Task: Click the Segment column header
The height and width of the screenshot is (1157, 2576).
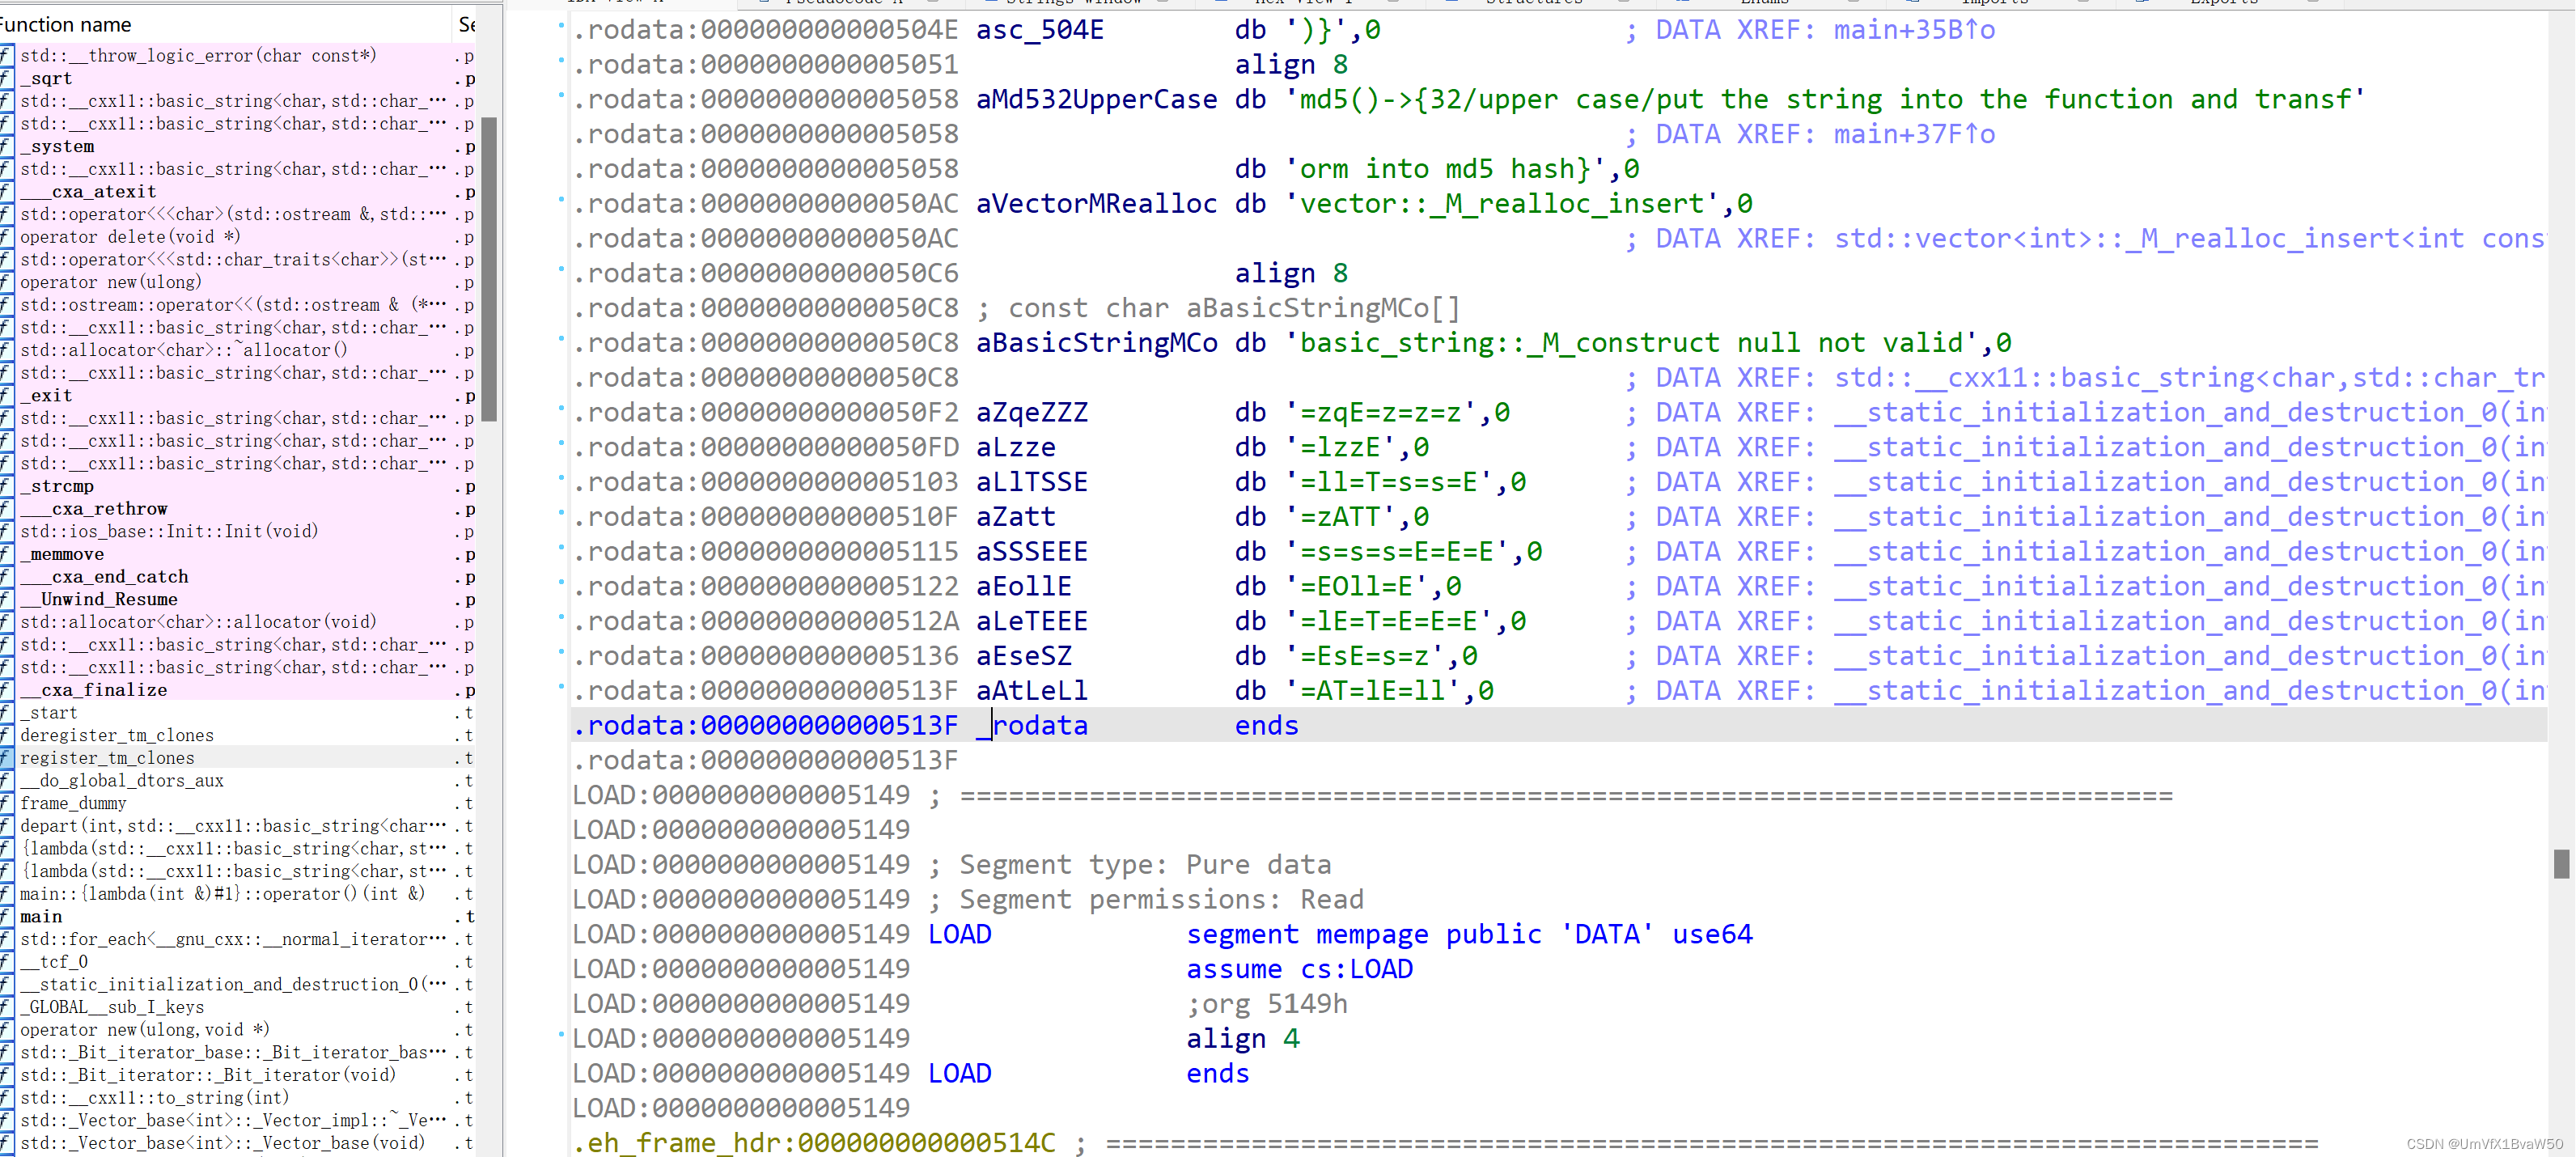Action: pos(466,24)
